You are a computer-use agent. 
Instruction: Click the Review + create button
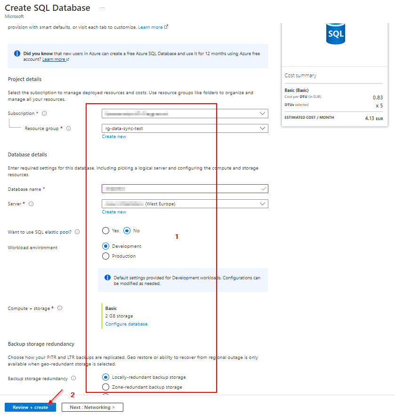tap(31, 407)
